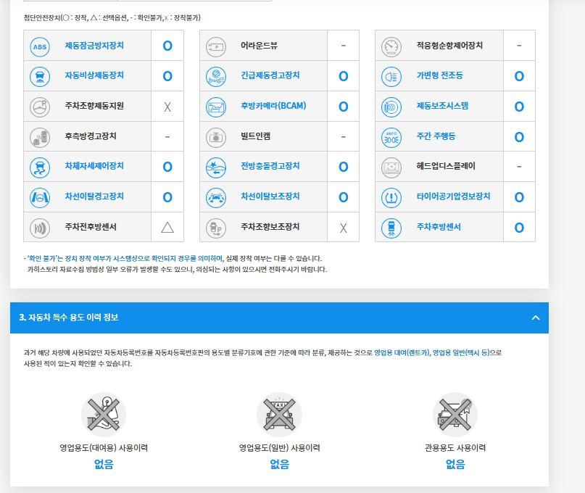The width and height of the screenshot is (585, 493).
Task: Click the 가변형 전조등 headlight icon
Action: (x=391, y=76)
